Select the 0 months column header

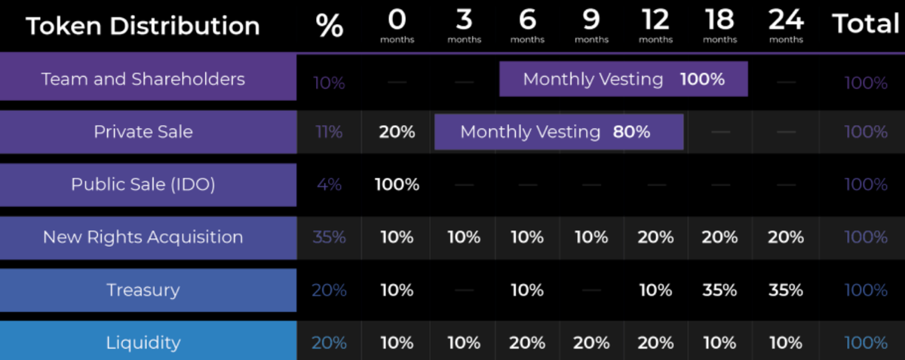coord(397,27)
